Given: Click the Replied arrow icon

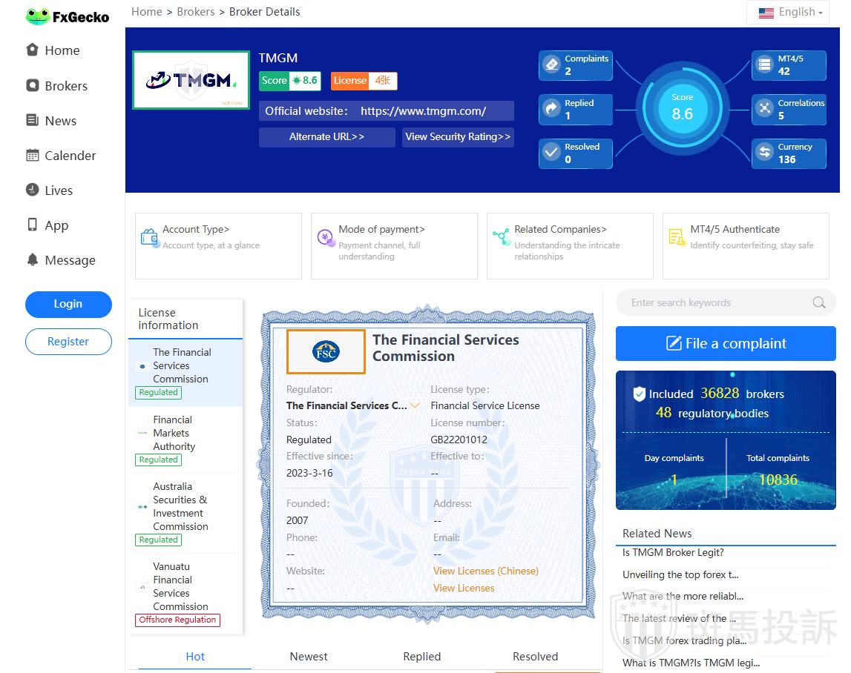Looking at the screenshot, I should 551,109.
